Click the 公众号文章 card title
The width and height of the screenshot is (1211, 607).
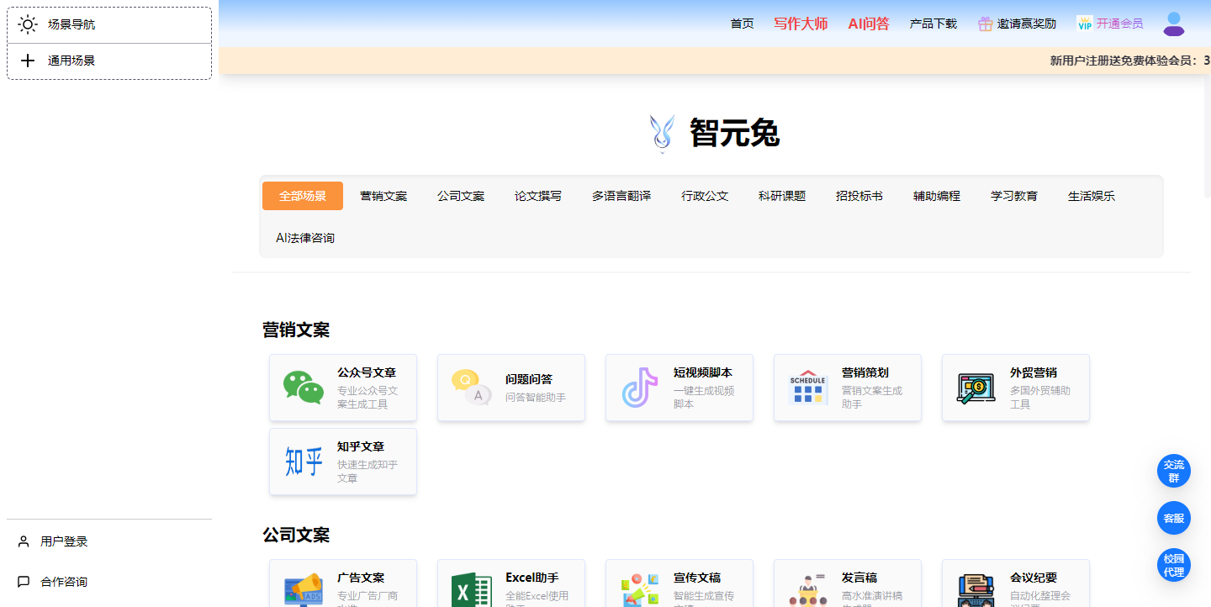click(x=367, y=372)
